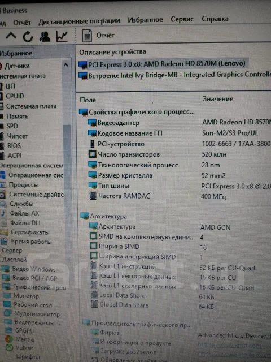Select Системные драйверы tree item
Image resolution: width=271 pixels, height=362 pixels.
[36, 195]
